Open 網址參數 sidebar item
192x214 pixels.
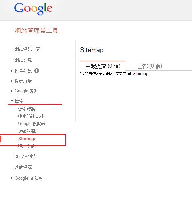click(x=26, y=146)
